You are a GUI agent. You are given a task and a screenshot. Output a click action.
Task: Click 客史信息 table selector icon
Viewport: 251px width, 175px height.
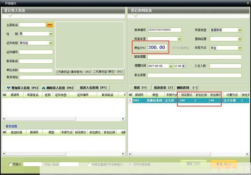click(4, 132)
